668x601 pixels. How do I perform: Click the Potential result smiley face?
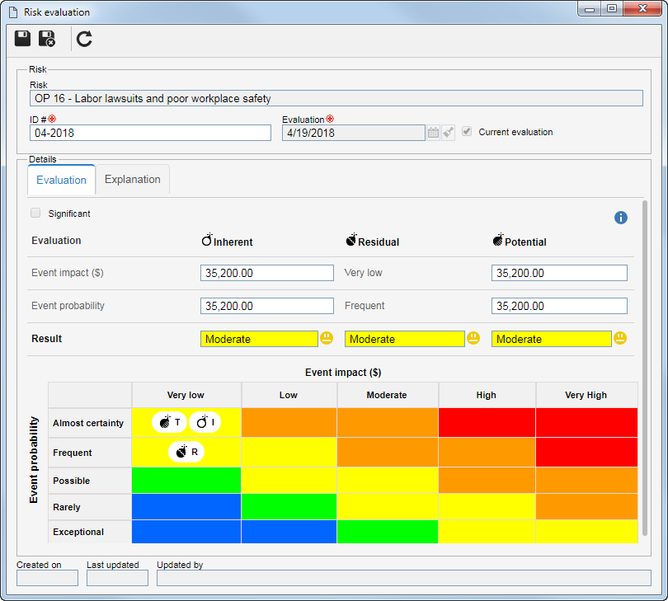point(620,338)
